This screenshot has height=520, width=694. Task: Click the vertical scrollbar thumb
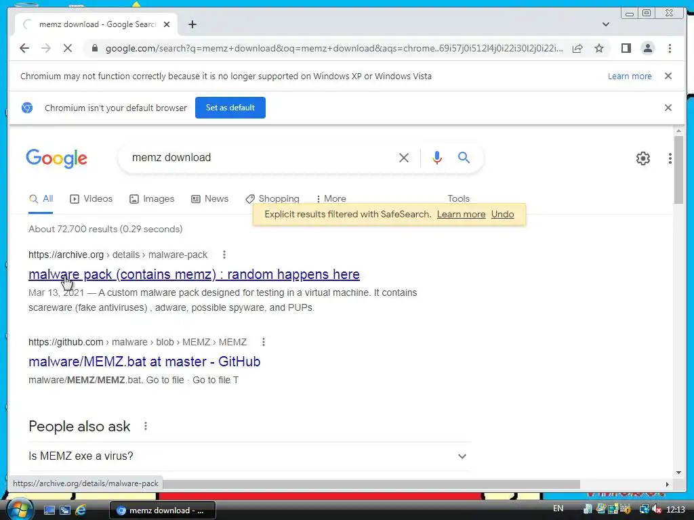678,170
